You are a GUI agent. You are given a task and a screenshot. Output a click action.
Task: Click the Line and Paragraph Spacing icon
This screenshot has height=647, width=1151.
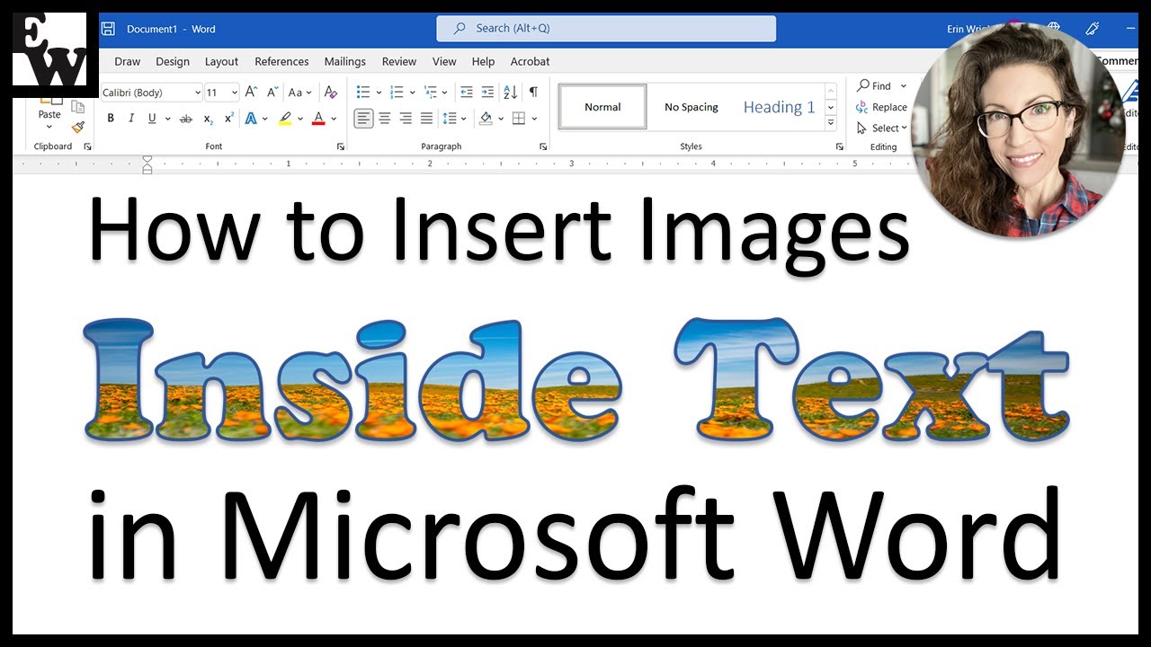click(x=451, y=119)
